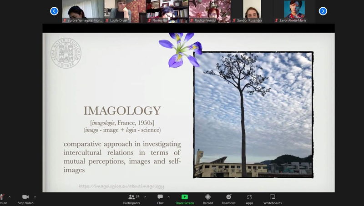Select Lucile Druet's video thumbnail
The width and height of the screenshot is (364, 206).
[x=125, y=11]
